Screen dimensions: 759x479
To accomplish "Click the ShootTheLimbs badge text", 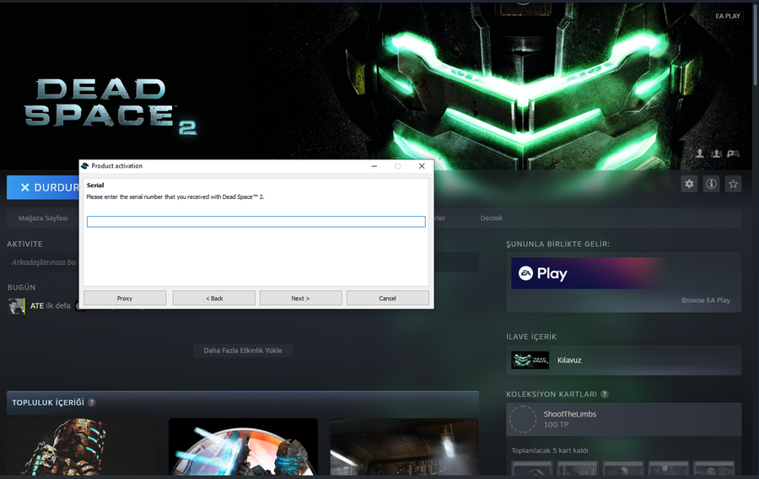I will [570, 414].
